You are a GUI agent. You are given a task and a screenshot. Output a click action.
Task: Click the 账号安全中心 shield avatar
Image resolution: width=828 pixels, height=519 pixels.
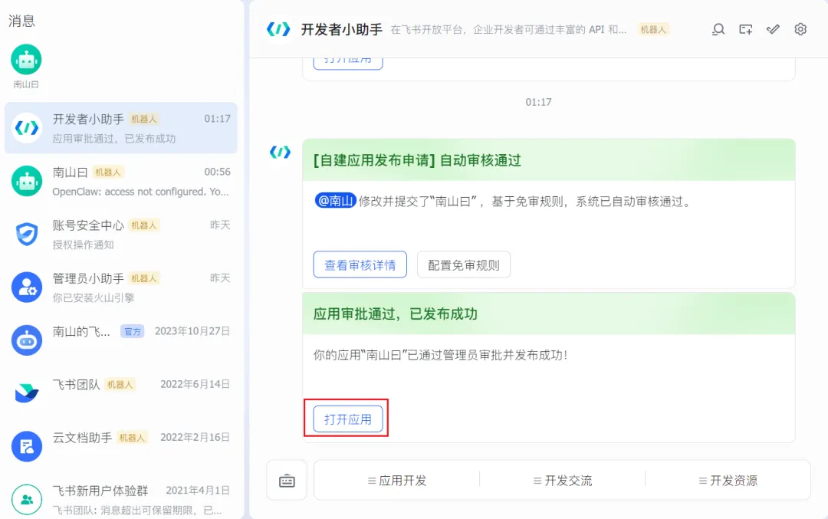click(x=26, y=234)
